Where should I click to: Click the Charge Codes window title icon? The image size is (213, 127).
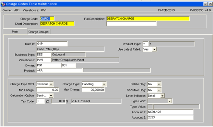tap(3, 4)
